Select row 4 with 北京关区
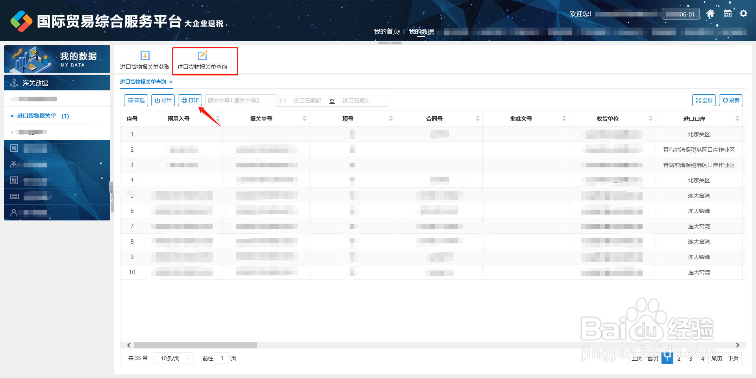 pos(433,180)
